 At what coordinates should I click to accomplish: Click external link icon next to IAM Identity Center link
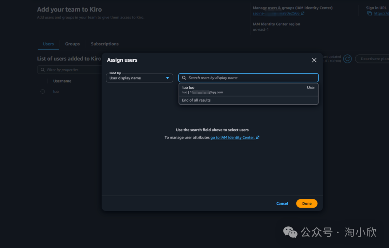tap(258, 137)
